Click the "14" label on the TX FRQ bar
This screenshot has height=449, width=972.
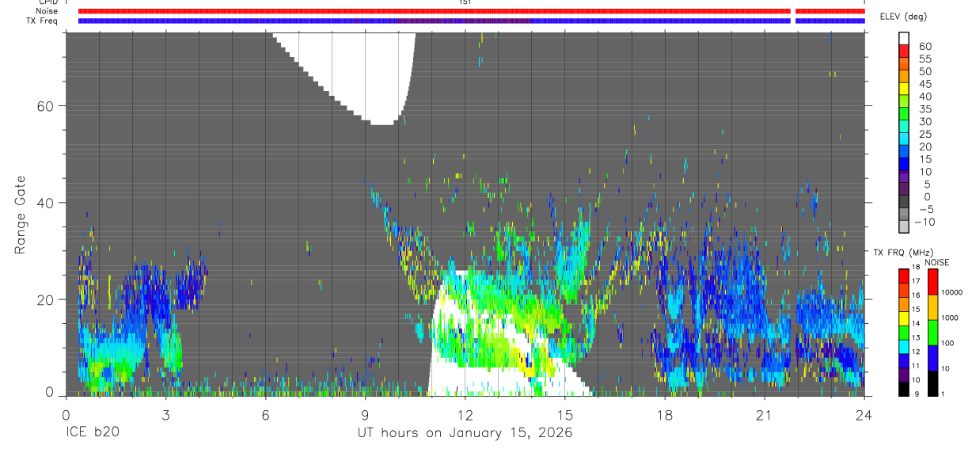tap(915, 323)
